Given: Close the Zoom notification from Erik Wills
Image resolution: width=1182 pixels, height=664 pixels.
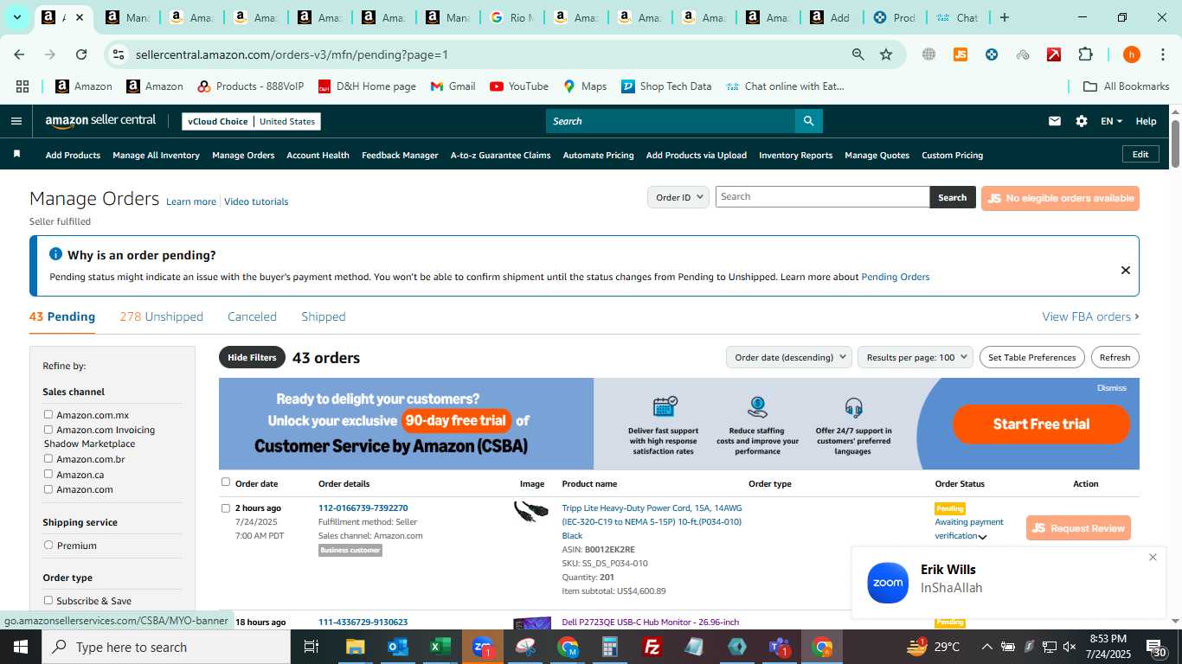Looking at the screenshot, I should tap(1153, 558).
